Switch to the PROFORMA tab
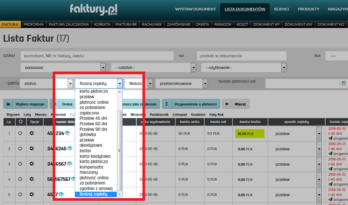 pos(33,24)
